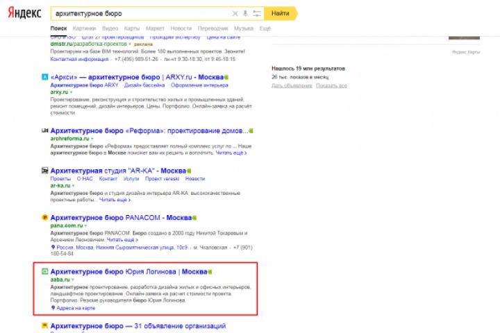
Task: Switch to the Видео tab
Action: click(x=110, y=28)
